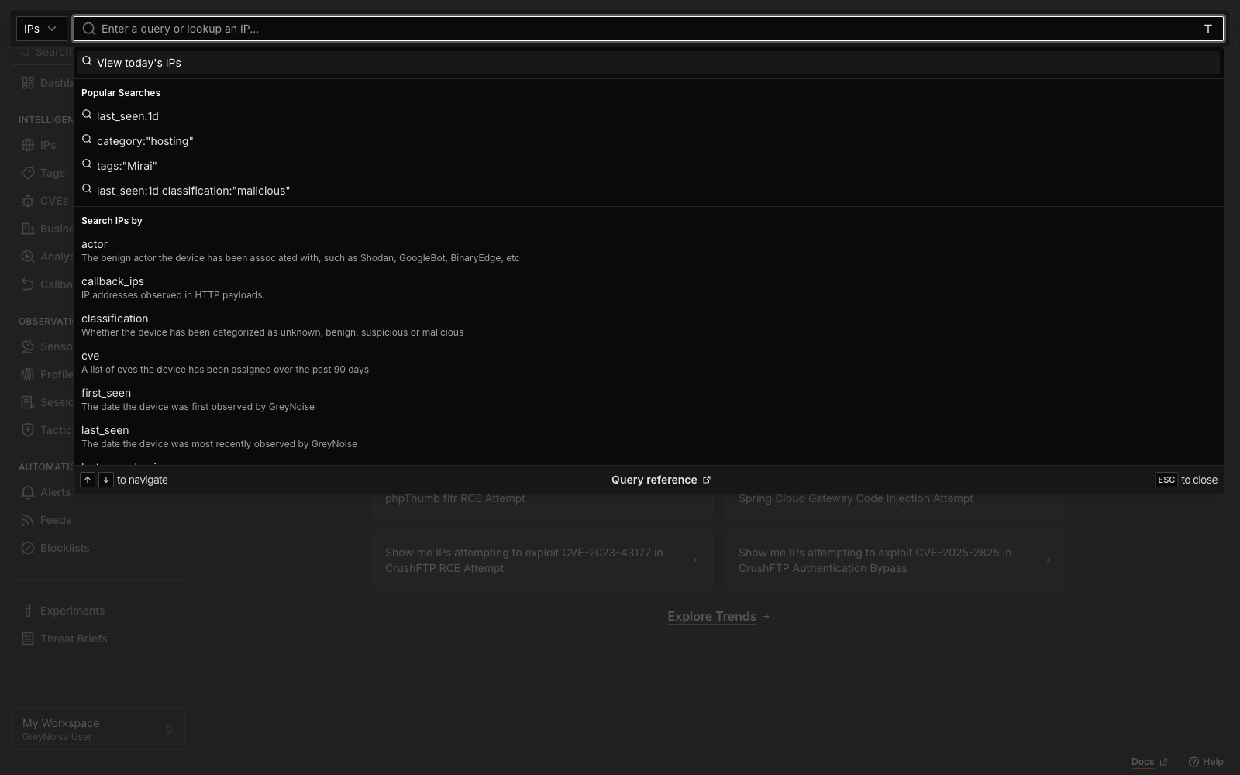Select the classification search field
The width and height of the screenshot is (1240, 775).
click(648, 325)
